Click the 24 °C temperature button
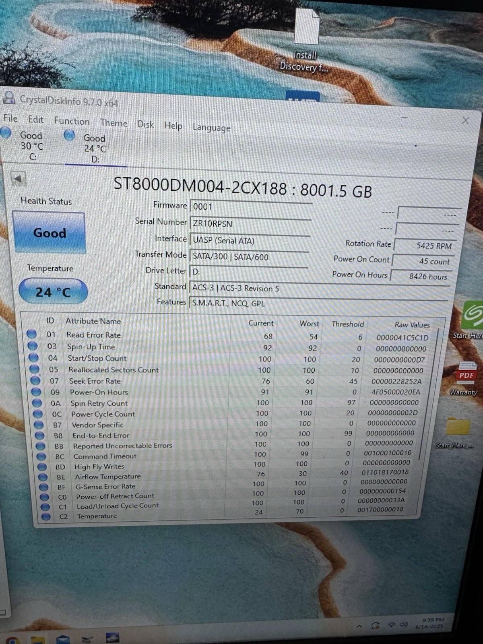Screen dimensions: 483x644 53,291
